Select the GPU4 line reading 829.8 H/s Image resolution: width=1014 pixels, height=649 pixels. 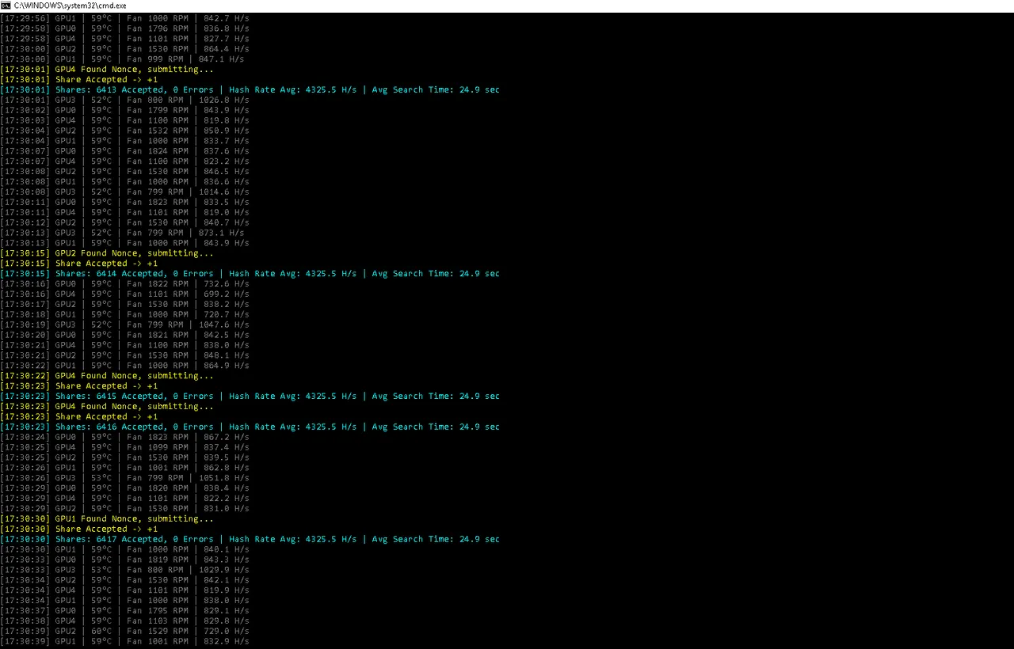124,621
